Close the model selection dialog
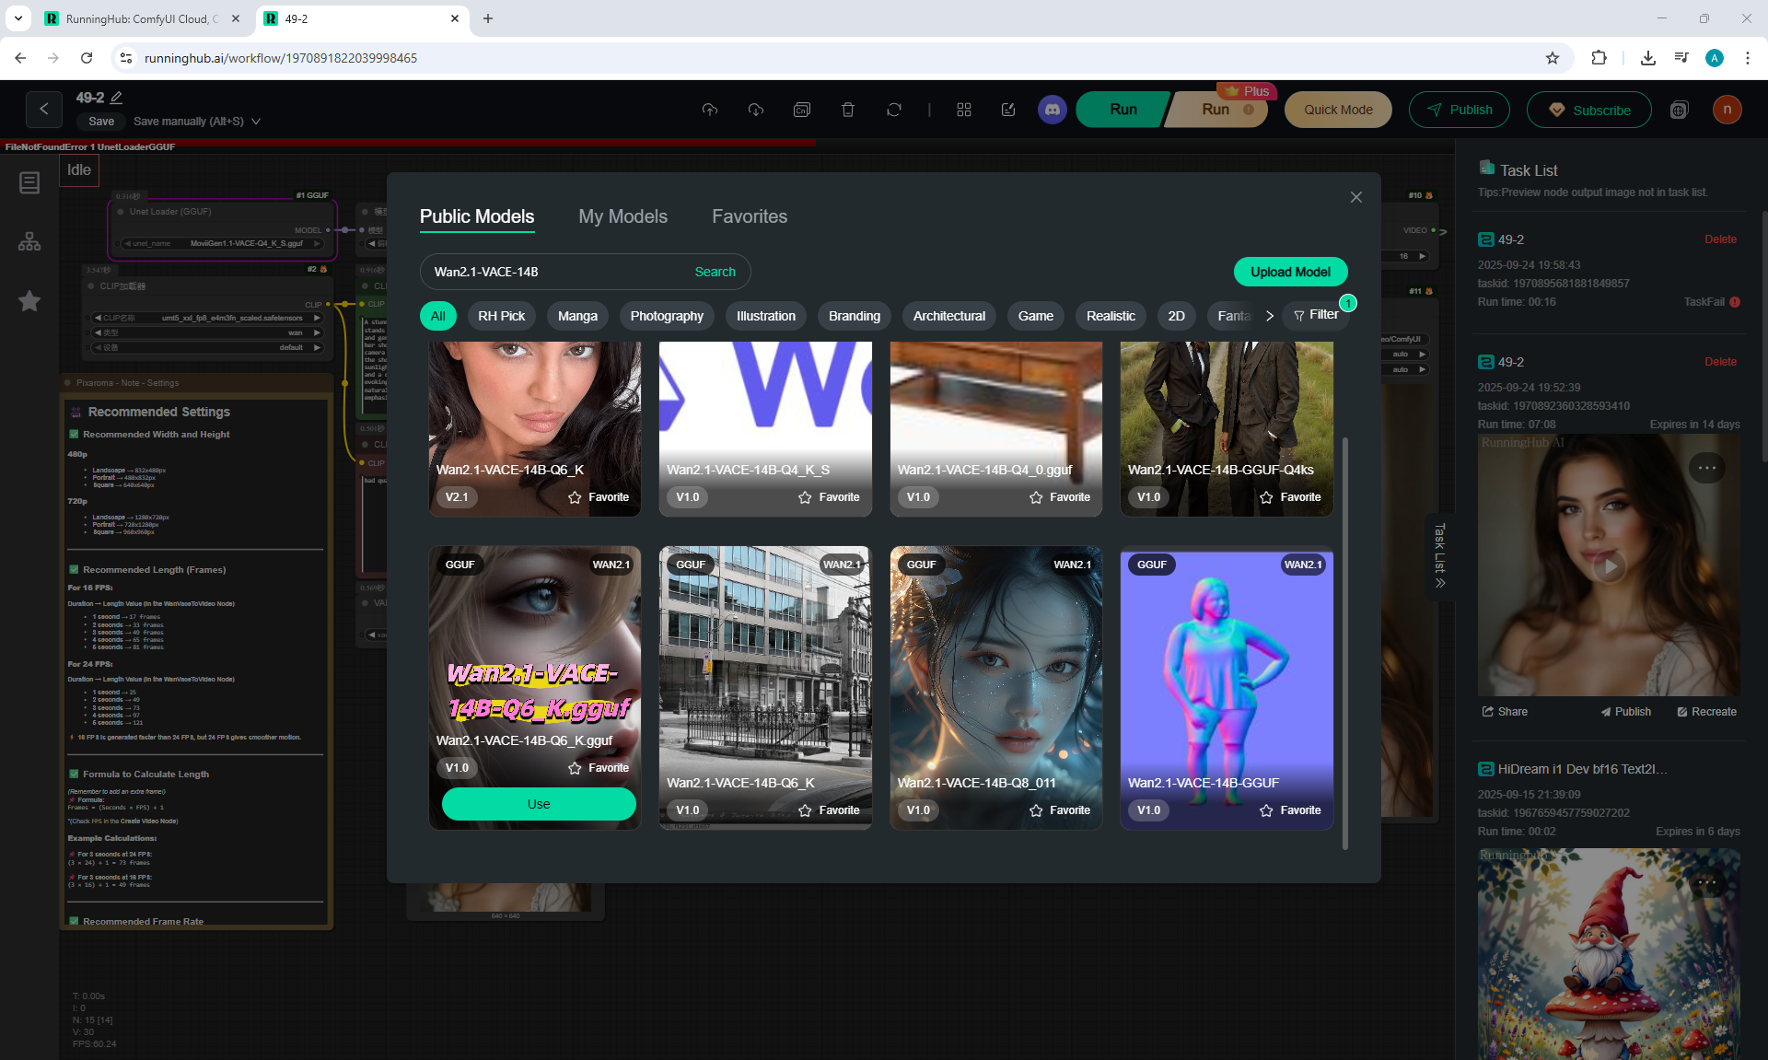The height and width of the screenshot is (1060, 1768). 1355,197
